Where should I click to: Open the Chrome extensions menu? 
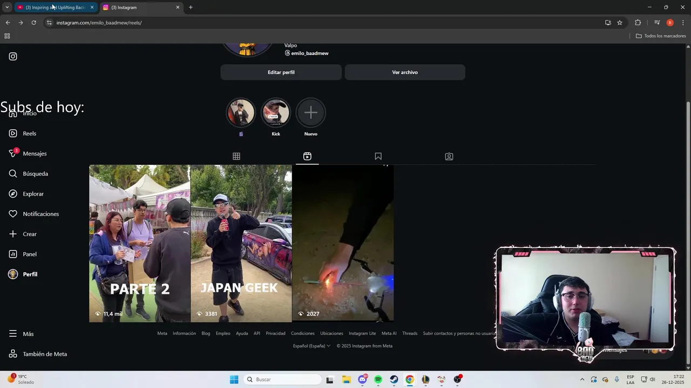(638, 23)
